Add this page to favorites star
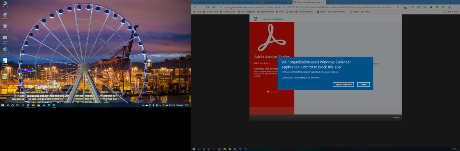The image size is (460, 151). point(398,7)
